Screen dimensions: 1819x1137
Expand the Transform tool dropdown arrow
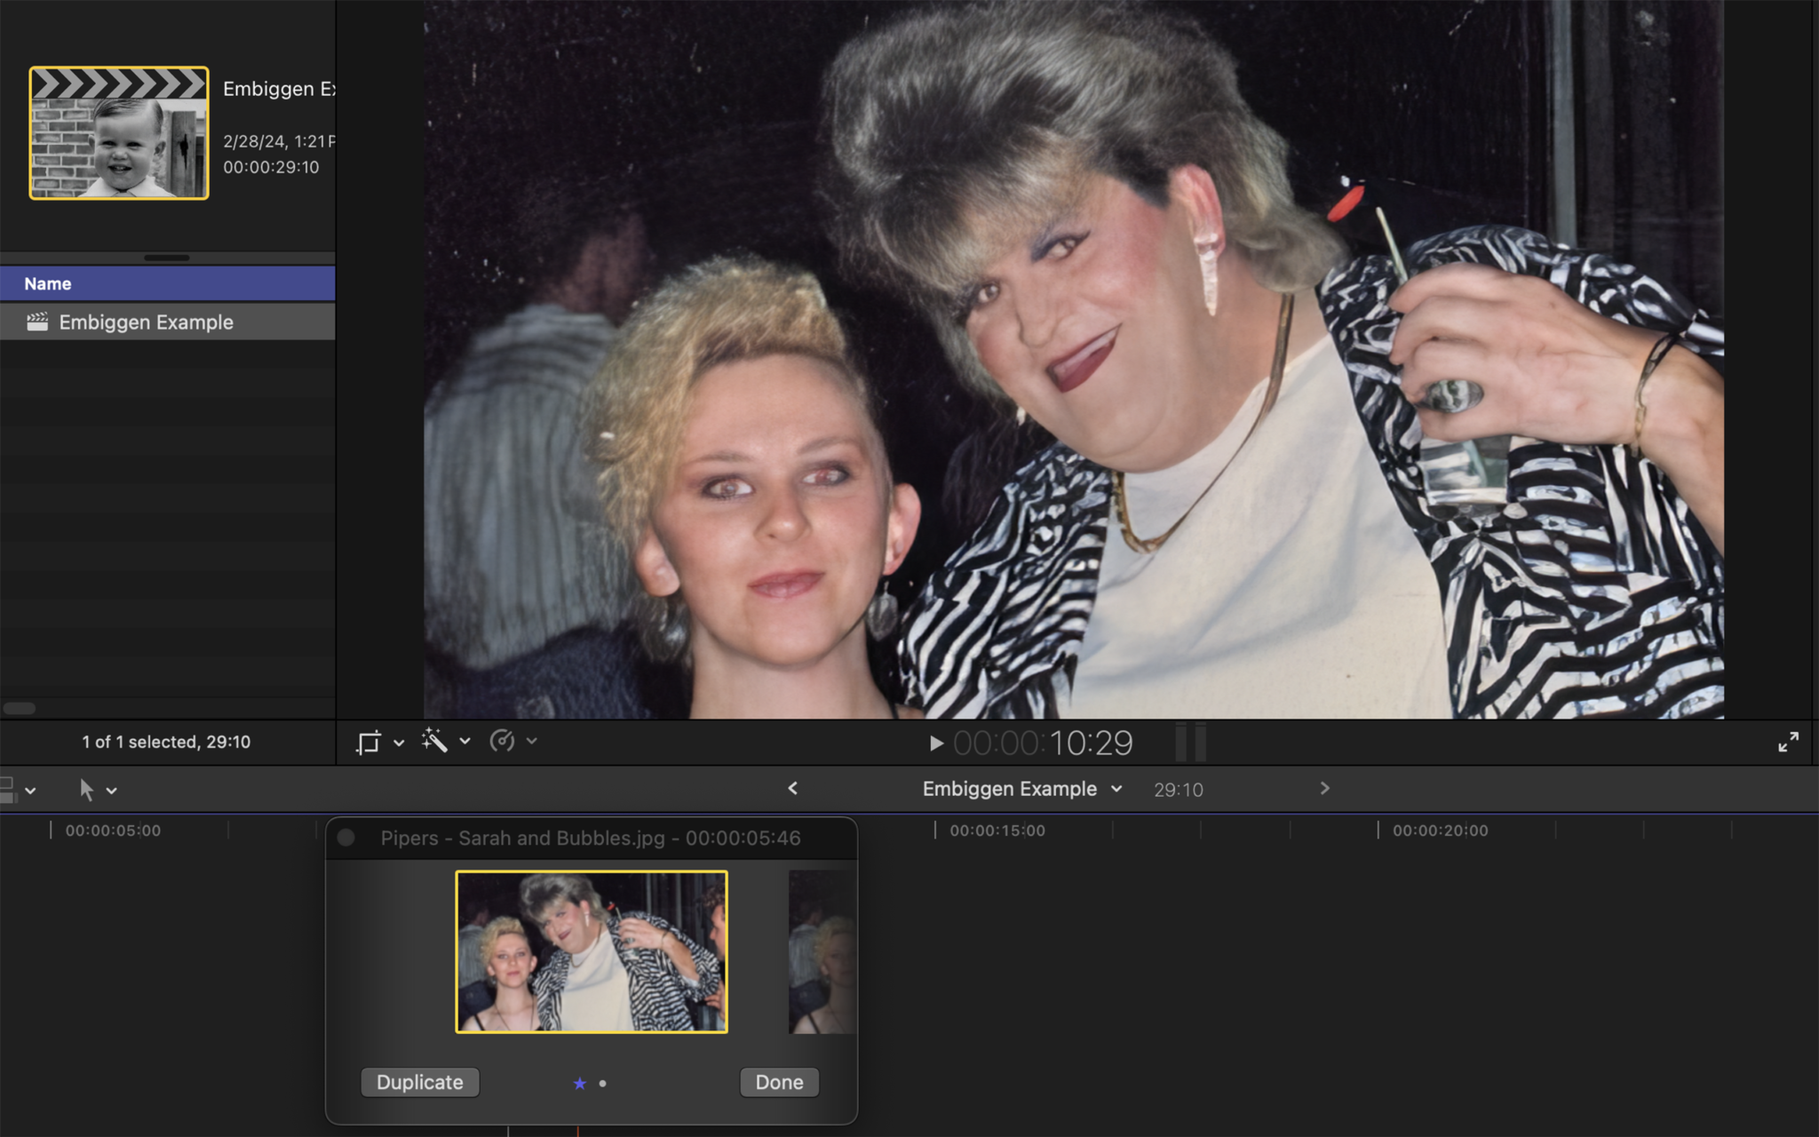click(x=399, y=743)
